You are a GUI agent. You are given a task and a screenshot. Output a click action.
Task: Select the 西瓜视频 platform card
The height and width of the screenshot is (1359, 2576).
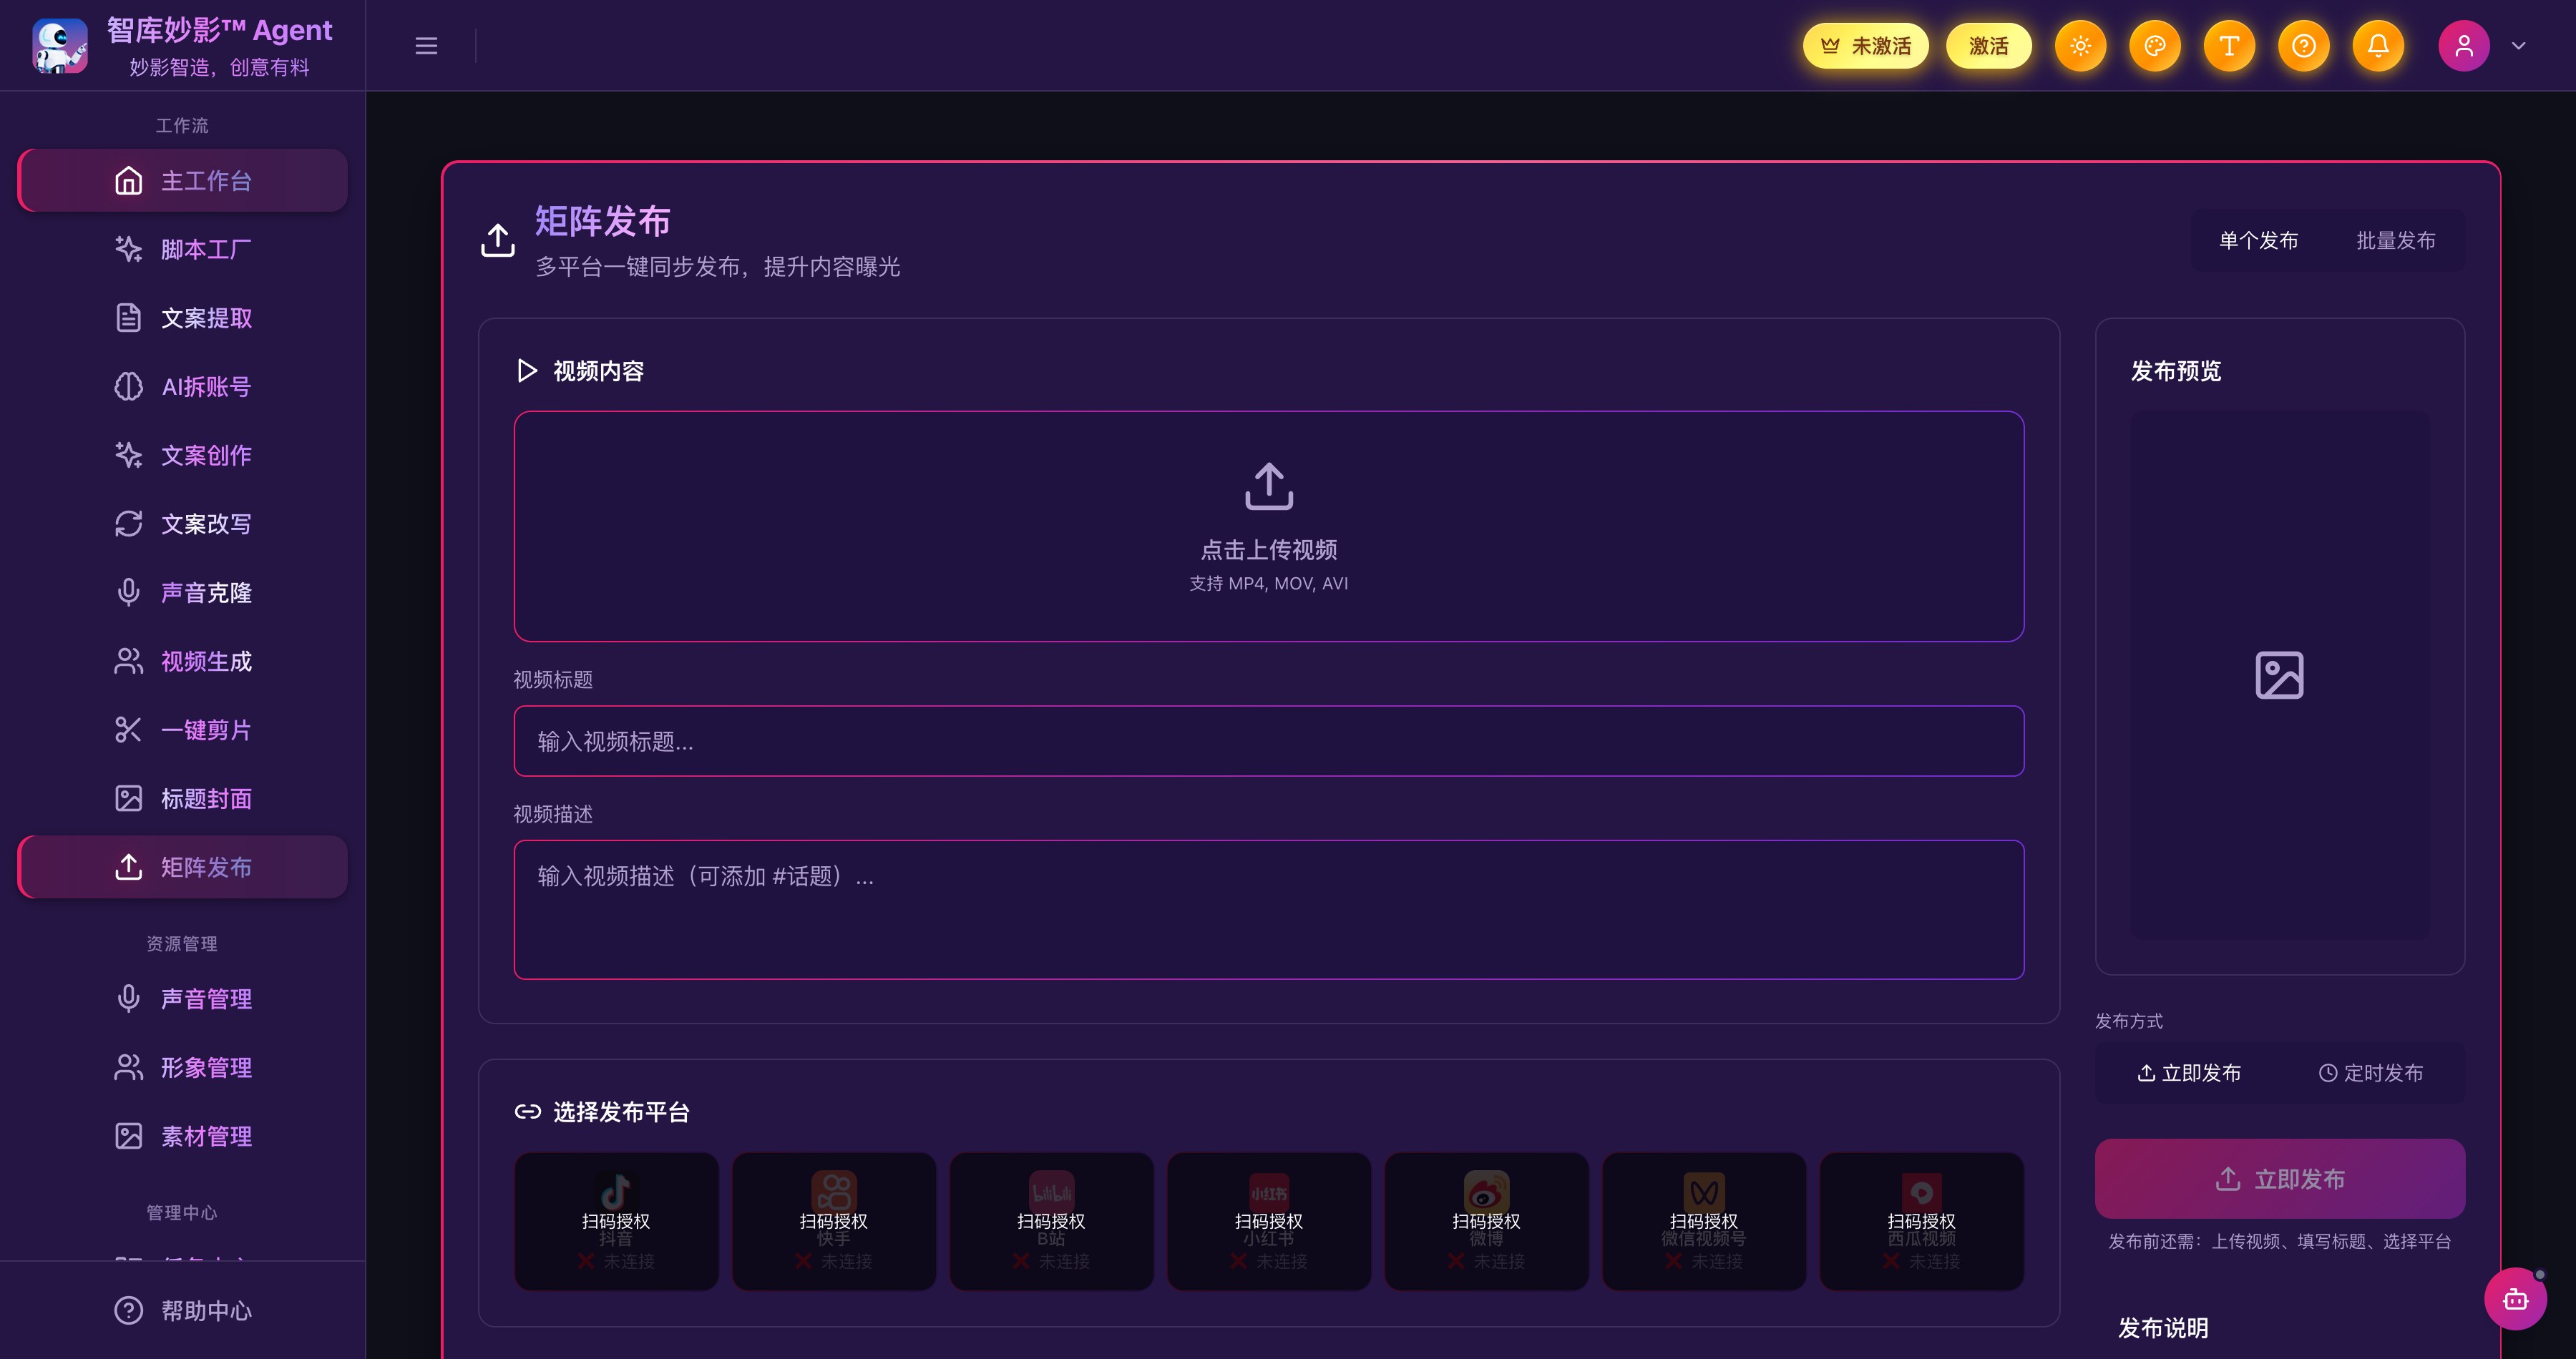1921,1221
